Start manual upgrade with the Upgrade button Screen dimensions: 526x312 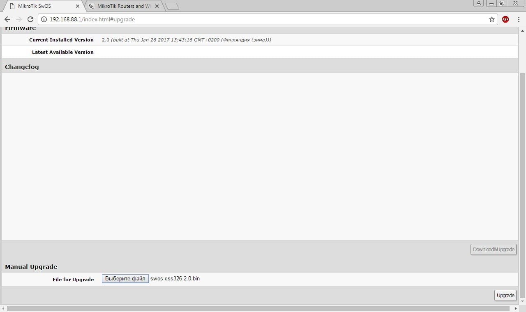505,296
